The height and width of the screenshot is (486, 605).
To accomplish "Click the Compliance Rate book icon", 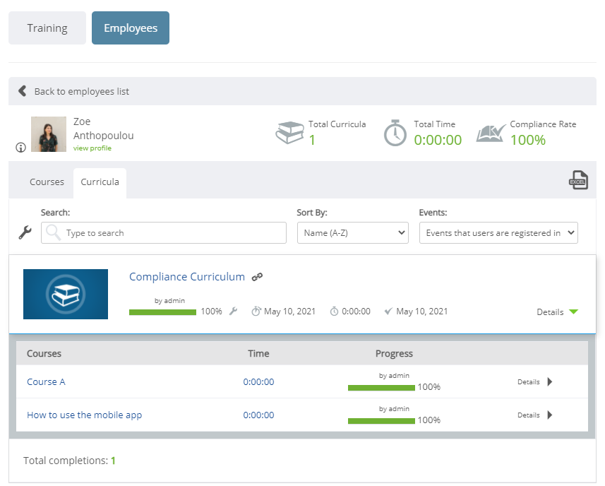I will pyautogui.click(x=491, y=134).
